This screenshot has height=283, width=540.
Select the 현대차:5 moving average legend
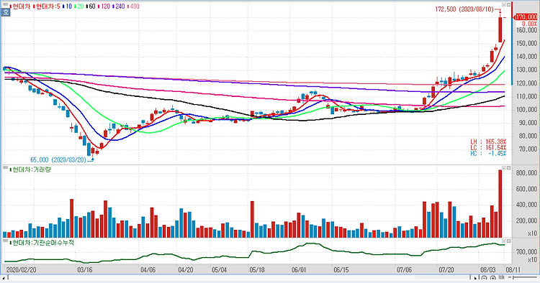(47, 6)
